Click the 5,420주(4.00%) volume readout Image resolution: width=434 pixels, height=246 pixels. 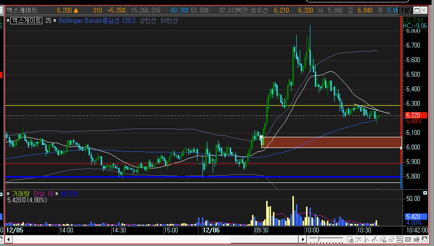(27, 200)
